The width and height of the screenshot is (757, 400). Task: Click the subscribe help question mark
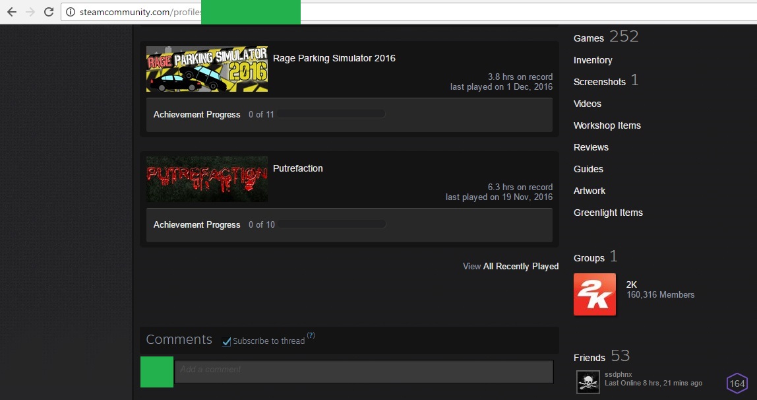pyautogui.click(x=311, y=335)
